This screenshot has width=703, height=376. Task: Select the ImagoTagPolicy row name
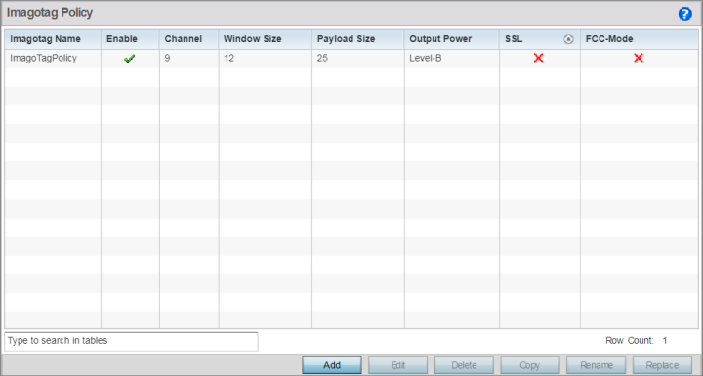[44, 58]
